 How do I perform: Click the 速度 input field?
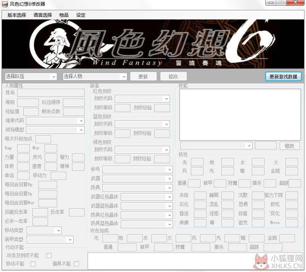point(51,166)
